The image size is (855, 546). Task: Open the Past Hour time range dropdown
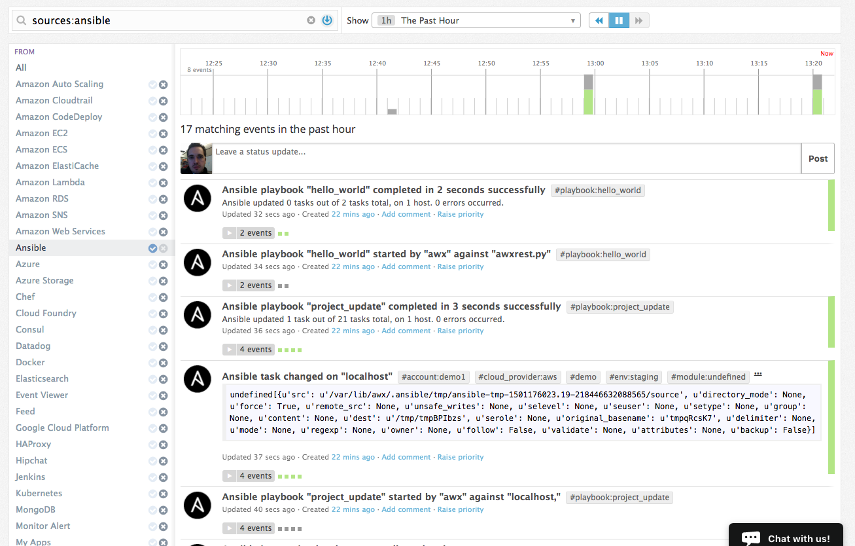click(x=476, y=20)
